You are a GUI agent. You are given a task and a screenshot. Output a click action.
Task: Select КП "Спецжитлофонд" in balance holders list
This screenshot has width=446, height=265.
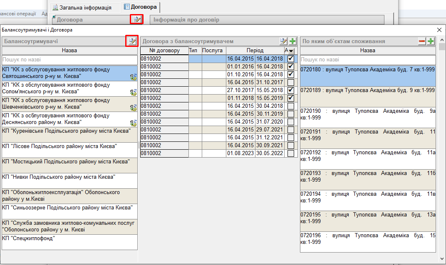click(69, 238)
